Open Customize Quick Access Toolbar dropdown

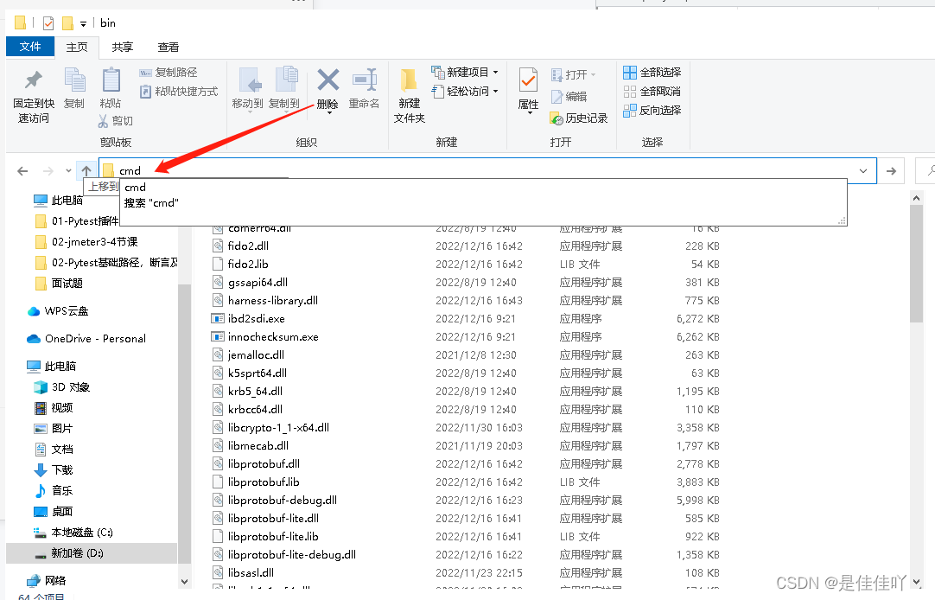click(83, 24)
